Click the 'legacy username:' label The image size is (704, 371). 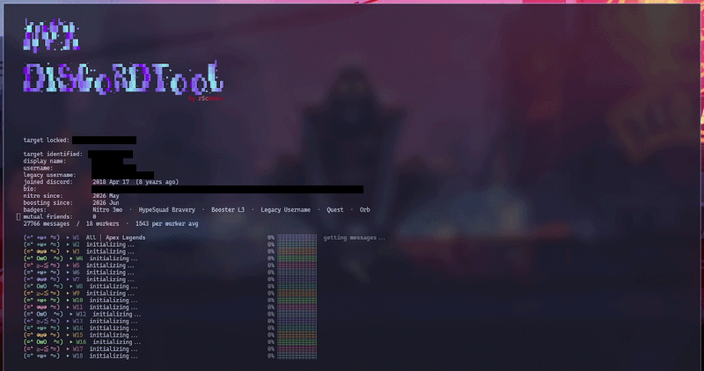click(x=49, y=175)
